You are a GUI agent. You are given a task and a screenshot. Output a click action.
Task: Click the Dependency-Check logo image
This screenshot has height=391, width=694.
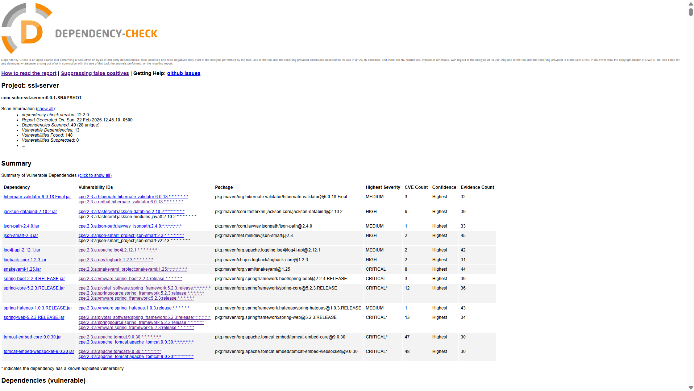tap(79, 28)
